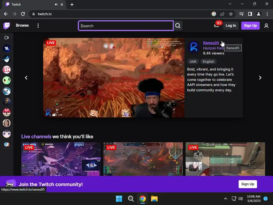
Task: Open the user profile icon menu
Action: pos(266,26)
